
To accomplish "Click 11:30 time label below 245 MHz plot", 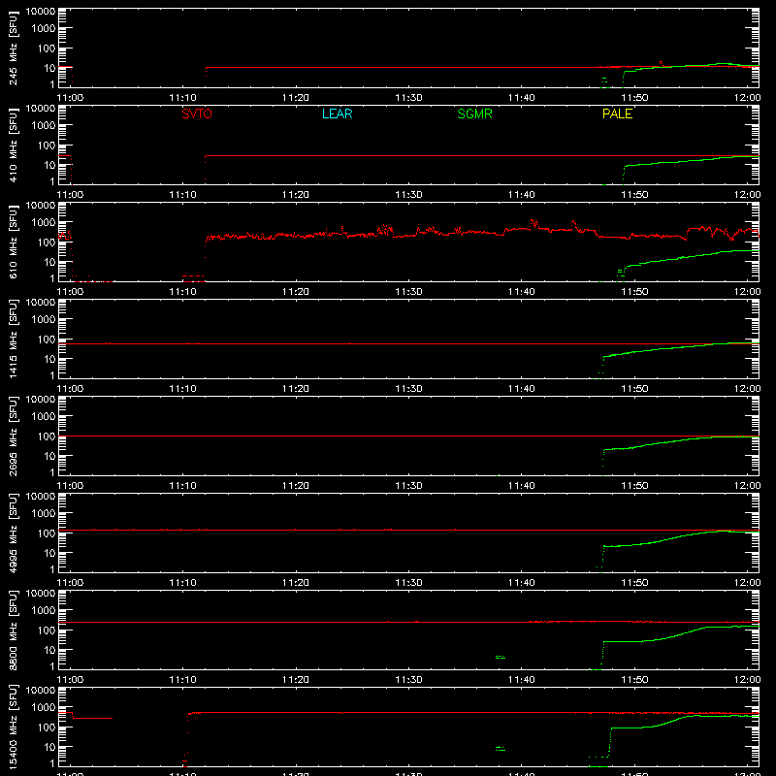I will pos(408,98).
